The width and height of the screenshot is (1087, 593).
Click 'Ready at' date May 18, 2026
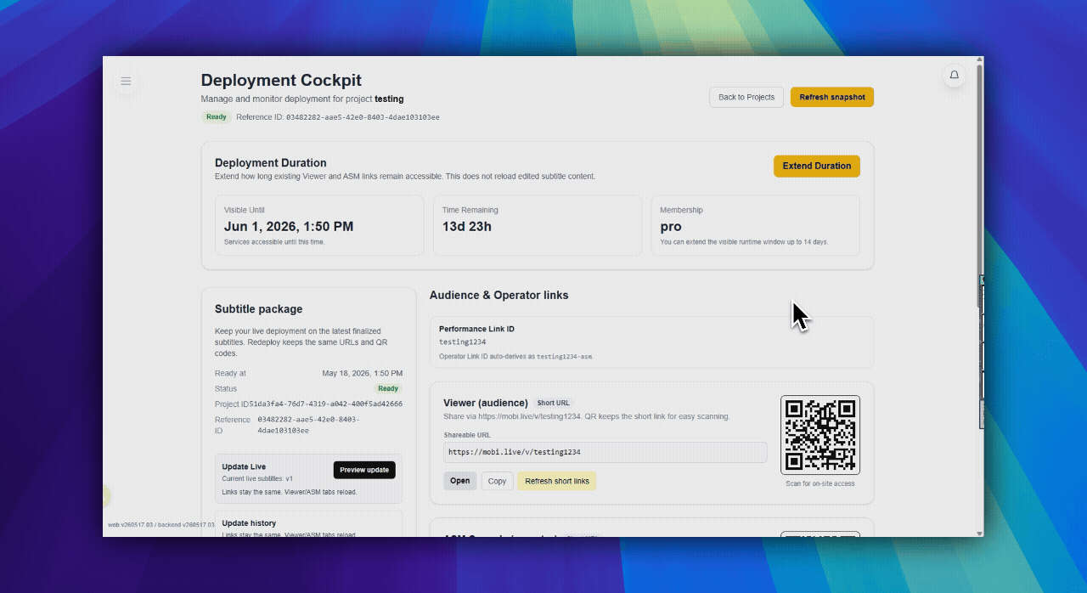363,373
